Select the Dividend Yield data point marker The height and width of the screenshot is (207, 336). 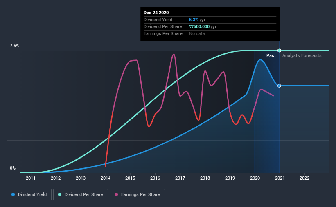279,86
